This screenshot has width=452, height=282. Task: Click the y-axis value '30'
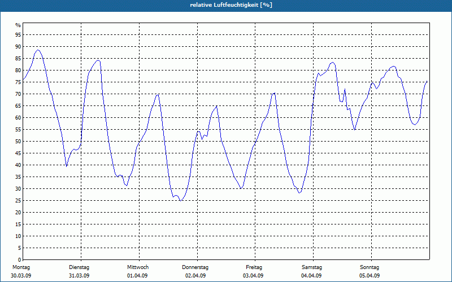18,189
